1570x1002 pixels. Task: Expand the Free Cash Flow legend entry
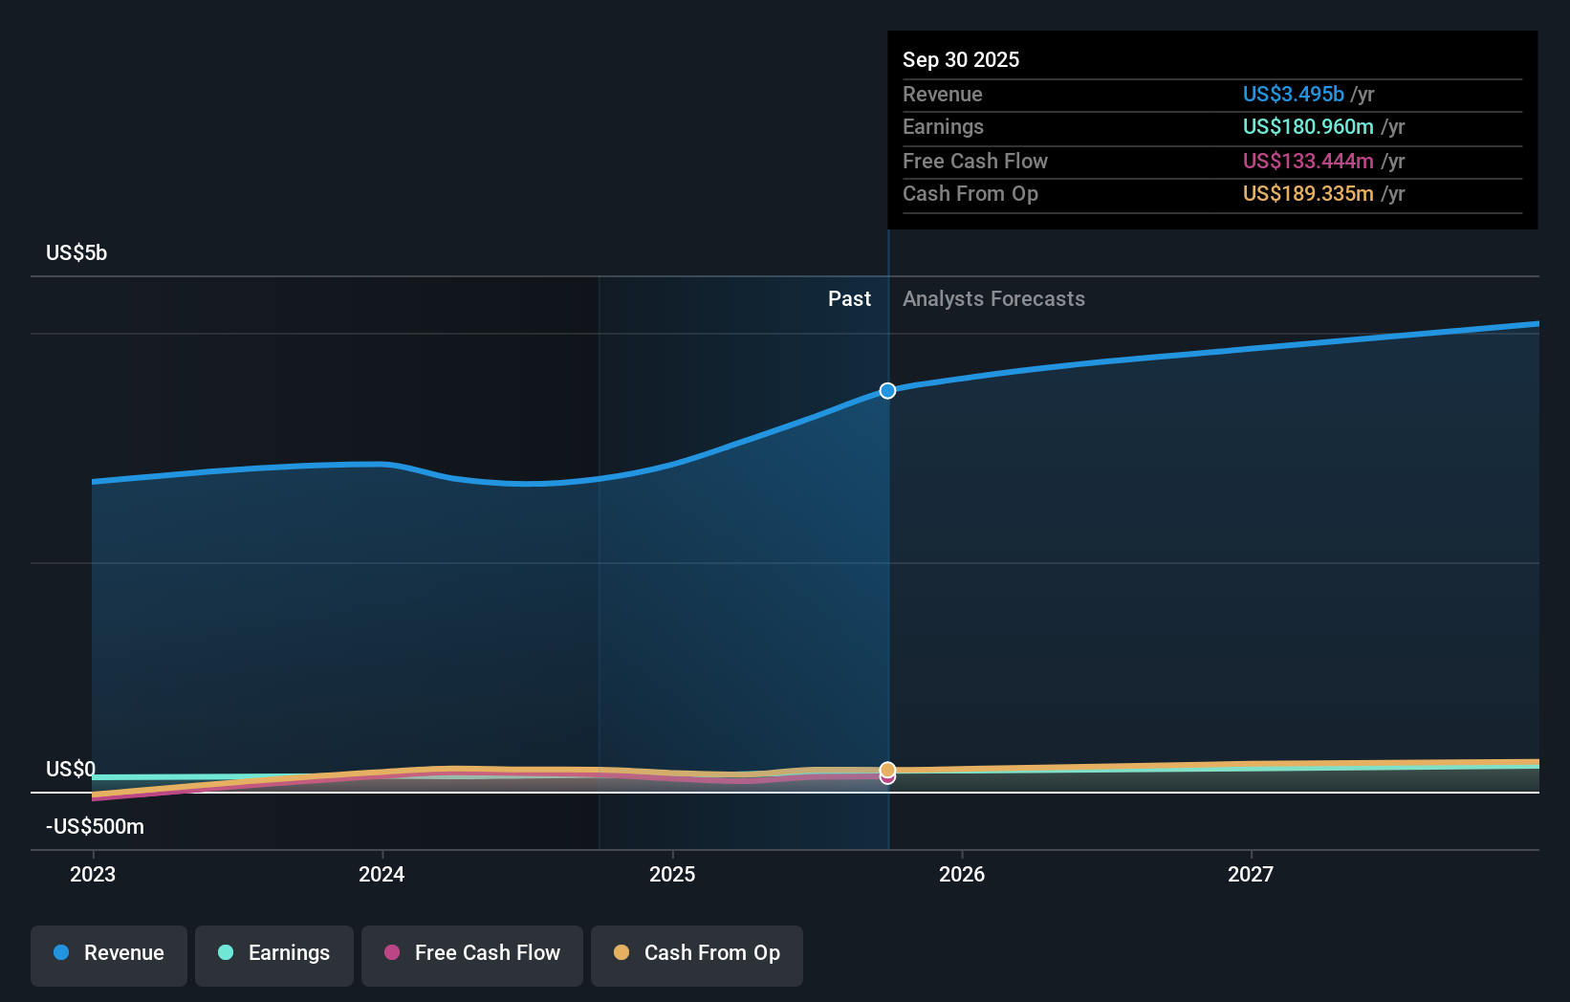pos(471,953)
